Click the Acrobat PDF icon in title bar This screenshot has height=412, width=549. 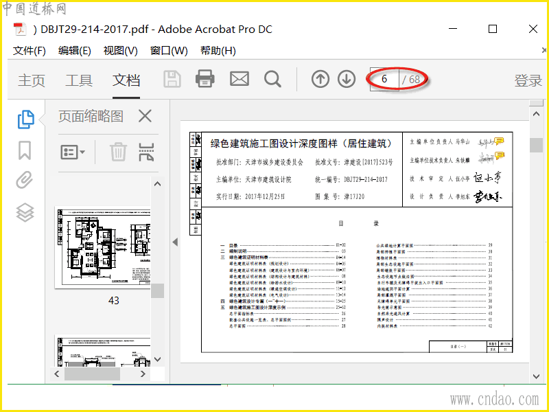point(20,30)
